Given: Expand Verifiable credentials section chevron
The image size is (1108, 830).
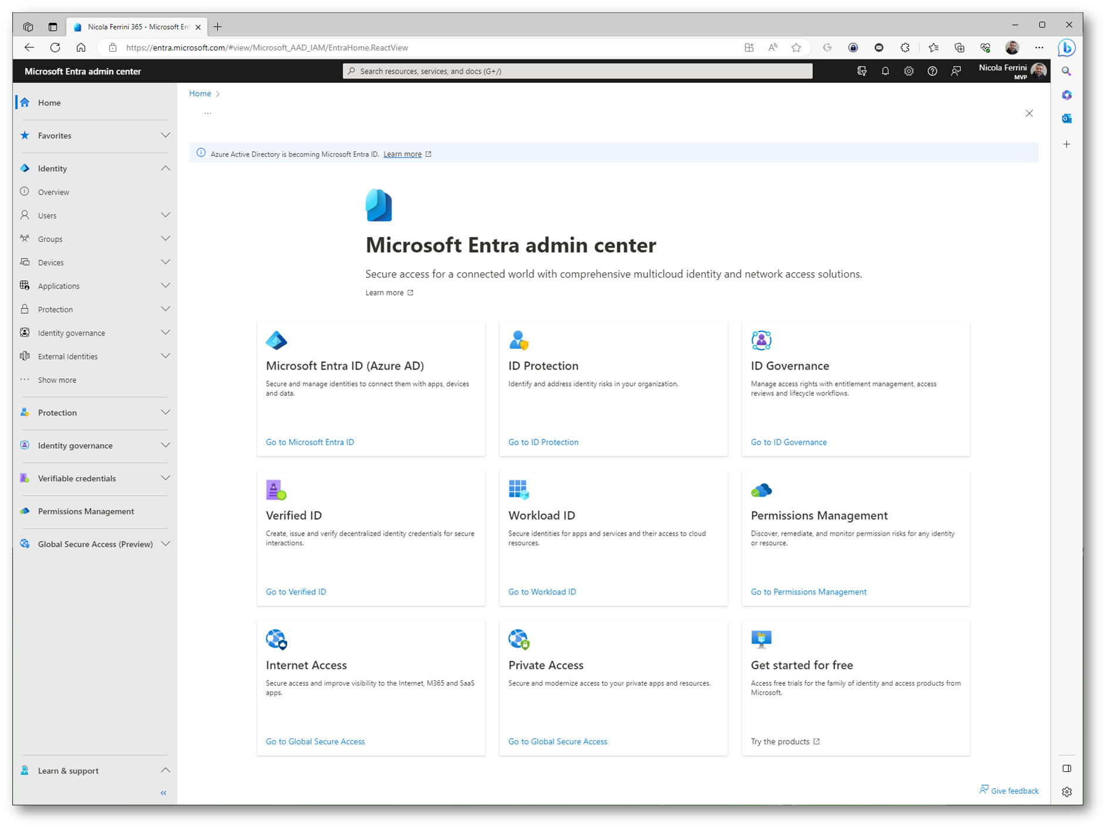Looking at the screenshot, I should [x=165, y=478].
